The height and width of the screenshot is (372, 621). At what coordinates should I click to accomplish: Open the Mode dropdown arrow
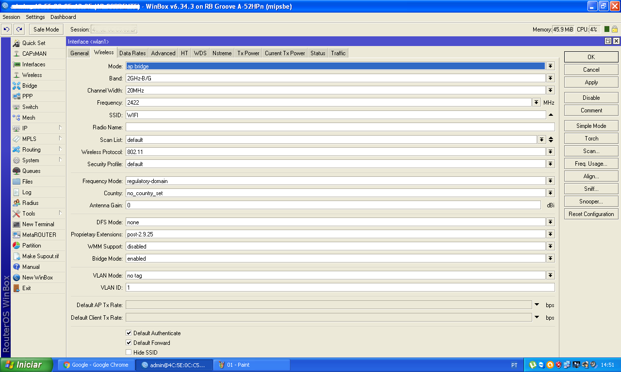pyautogui.click(x=551, y=66)
